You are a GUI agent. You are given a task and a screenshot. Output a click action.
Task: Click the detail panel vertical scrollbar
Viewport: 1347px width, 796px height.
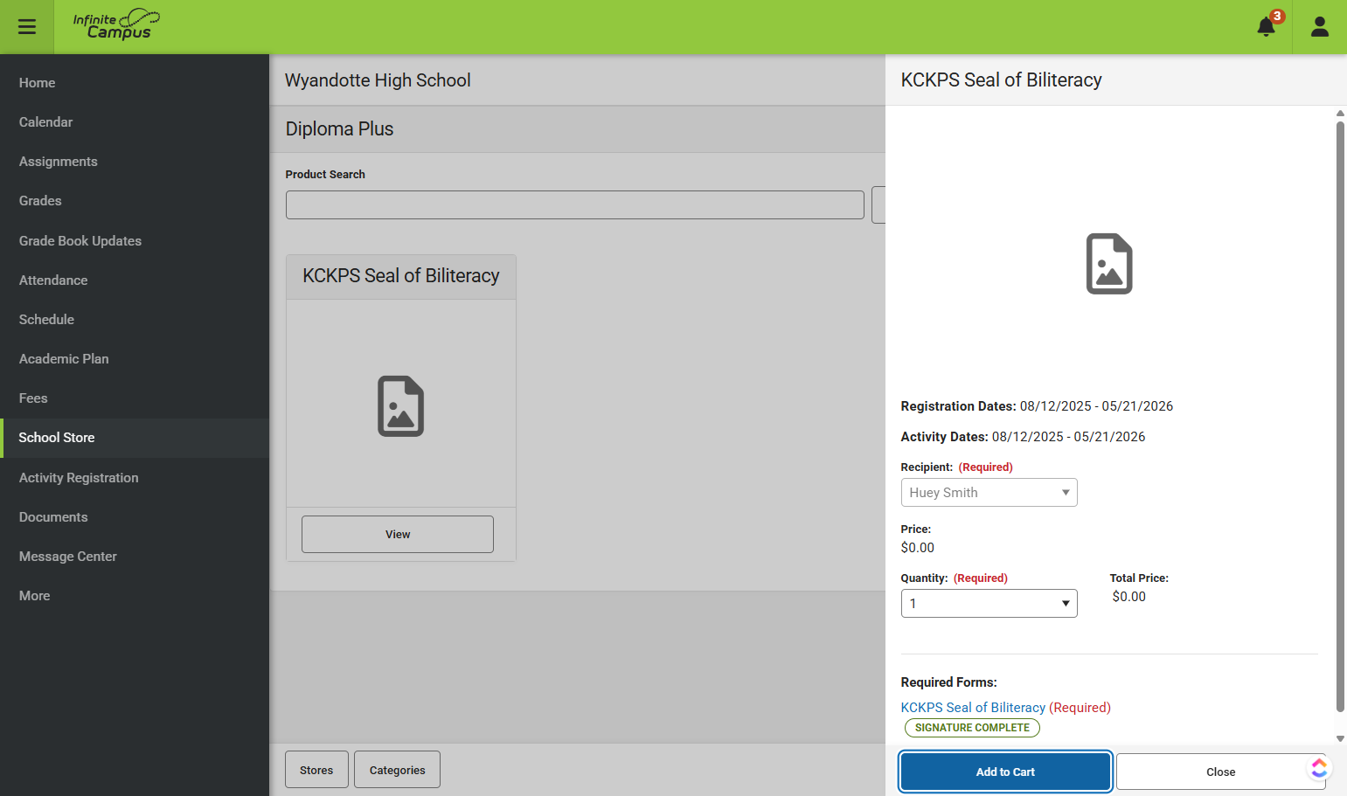(x=1340, y=417)
